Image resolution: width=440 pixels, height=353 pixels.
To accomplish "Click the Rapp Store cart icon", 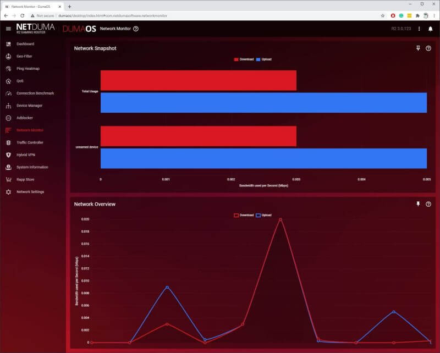I will 8,180.
